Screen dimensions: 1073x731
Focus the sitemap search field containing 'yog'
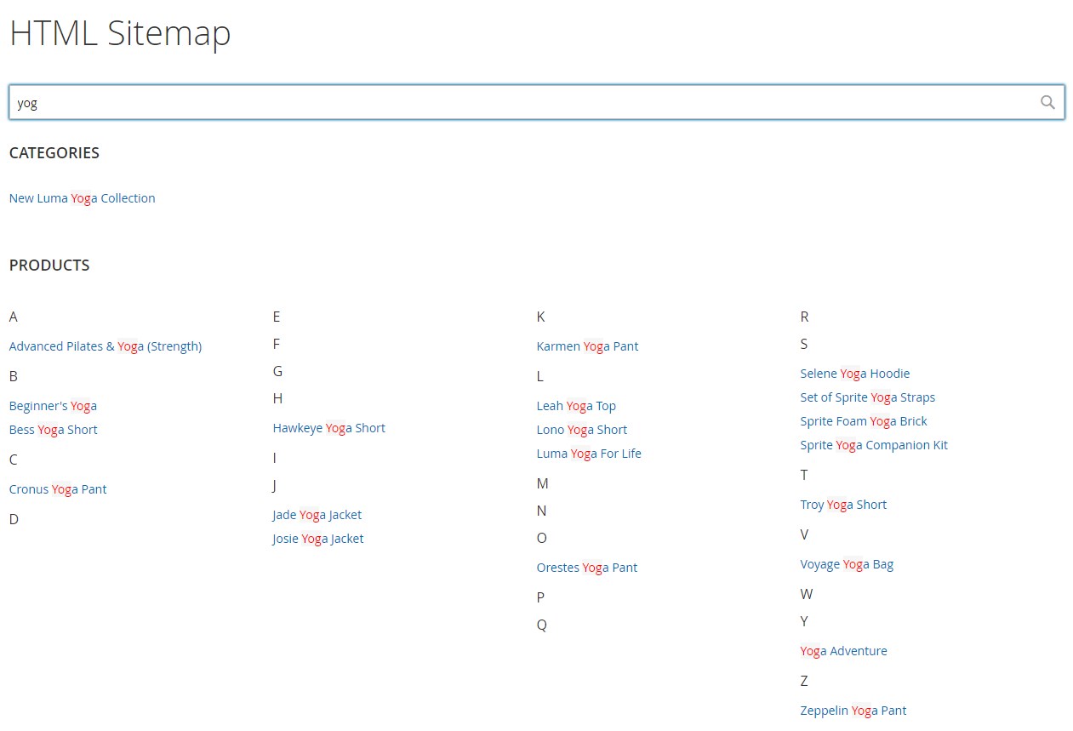click(537, 102)
